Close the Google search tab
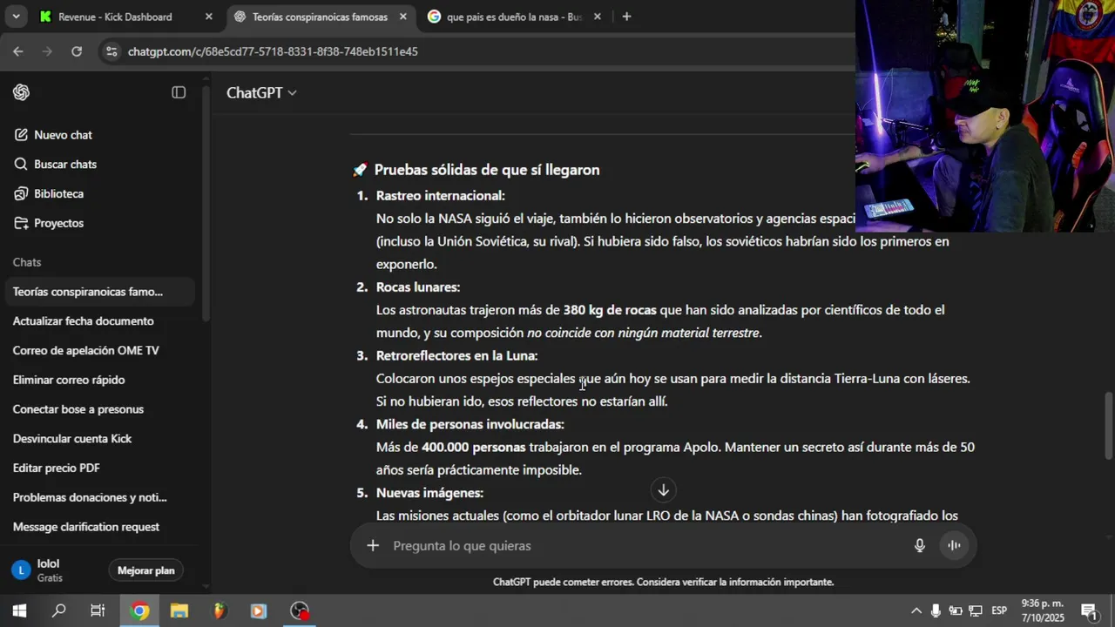This screenshot has width=1115, height=627. click(597, 17)
